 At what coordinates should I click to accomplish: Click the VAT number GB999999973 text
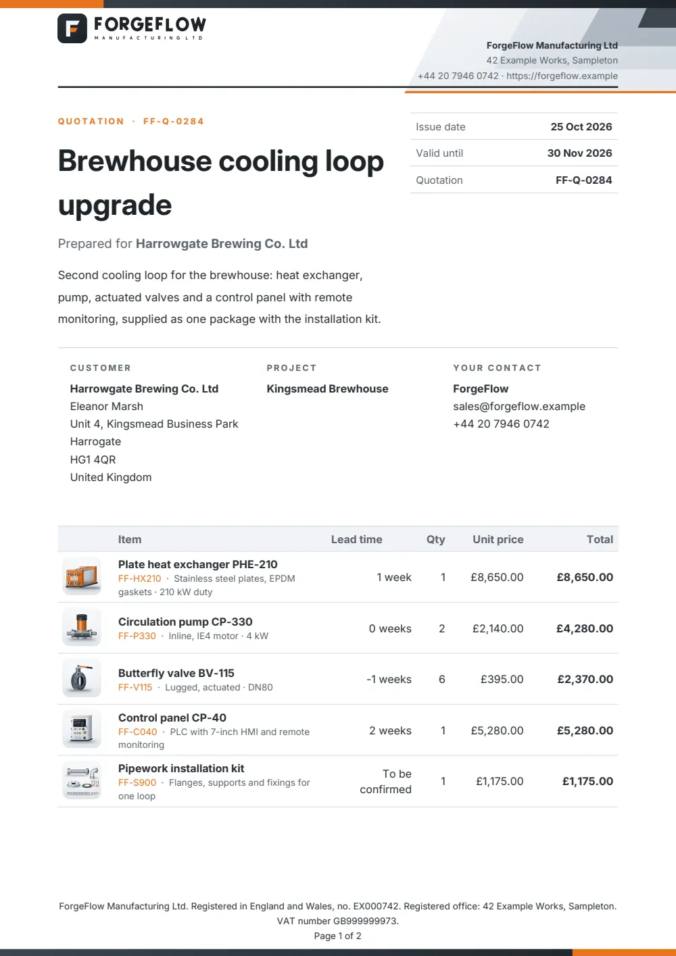[x=338, y=921]
